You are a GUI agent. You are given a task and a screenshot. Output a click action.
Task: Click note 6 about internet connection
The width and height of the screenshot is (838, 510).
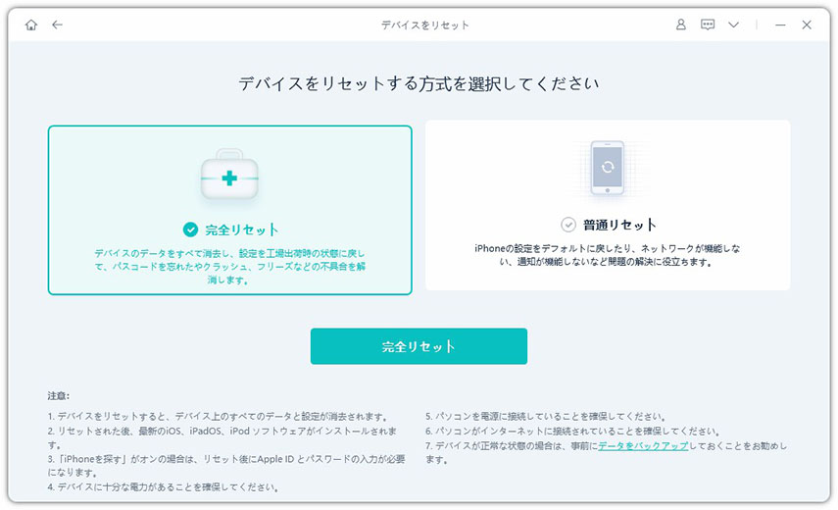pos(574,431)
